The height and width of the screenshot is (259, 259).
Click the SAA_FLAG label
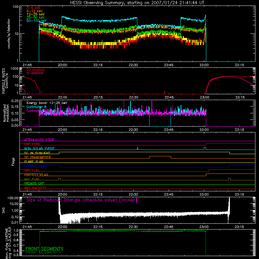pyautogui.click(x=32, y=170)
